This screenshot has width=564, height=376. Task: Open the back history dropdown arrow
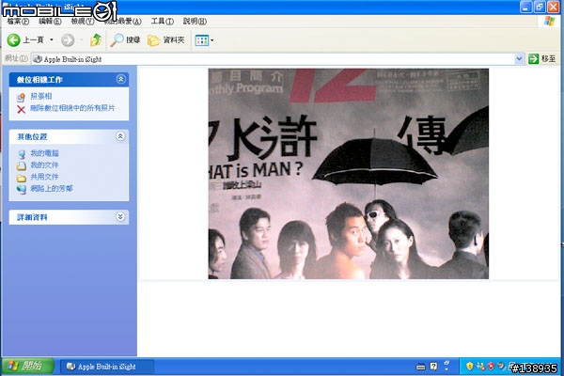pyautogui.click(x=52, y=39)
